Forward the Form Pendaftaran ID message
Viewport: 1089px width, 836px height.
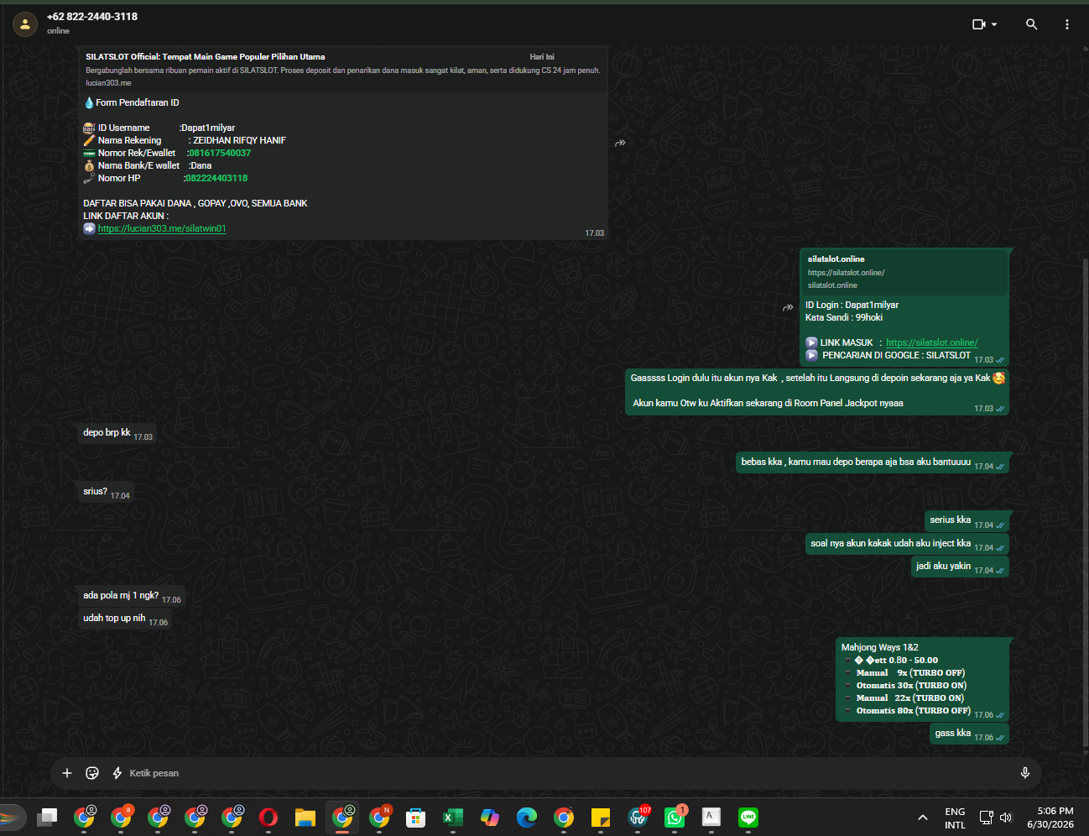620,144
